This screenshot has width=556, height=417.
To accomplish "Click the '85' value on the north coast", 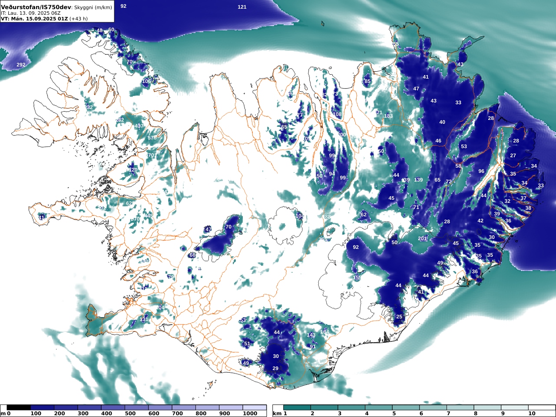I will point(367,81).
